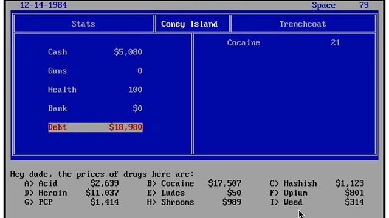This screenshot has width=389, height=218.
Task: Click the Opium price $801
Action: coord(354,193)
